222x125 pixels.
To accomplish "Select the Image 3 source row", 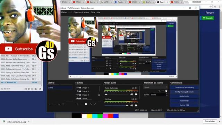I will (x=87, y=91).
